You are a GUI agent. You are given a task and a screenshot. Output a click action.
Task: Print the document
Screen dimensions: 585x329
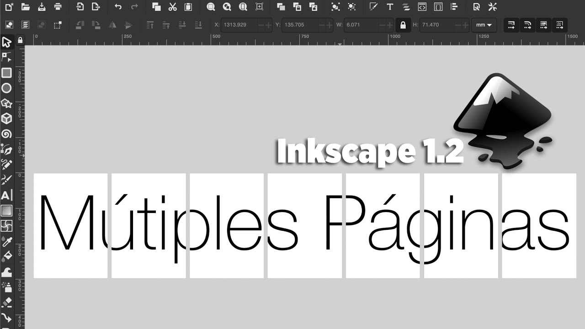58,7
